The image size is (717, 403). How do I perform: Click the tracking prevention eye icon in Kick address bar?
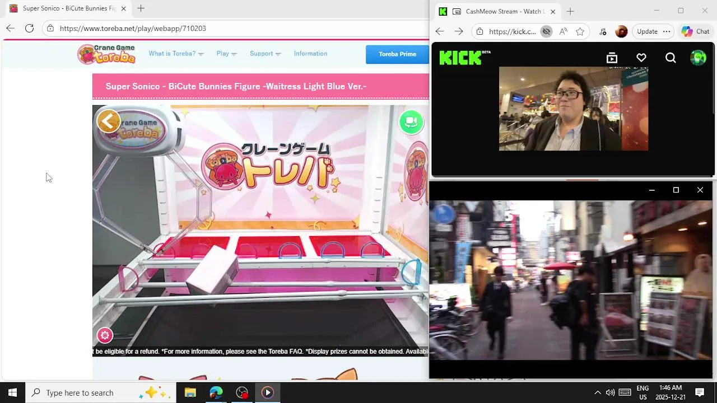tap(546, 31)
